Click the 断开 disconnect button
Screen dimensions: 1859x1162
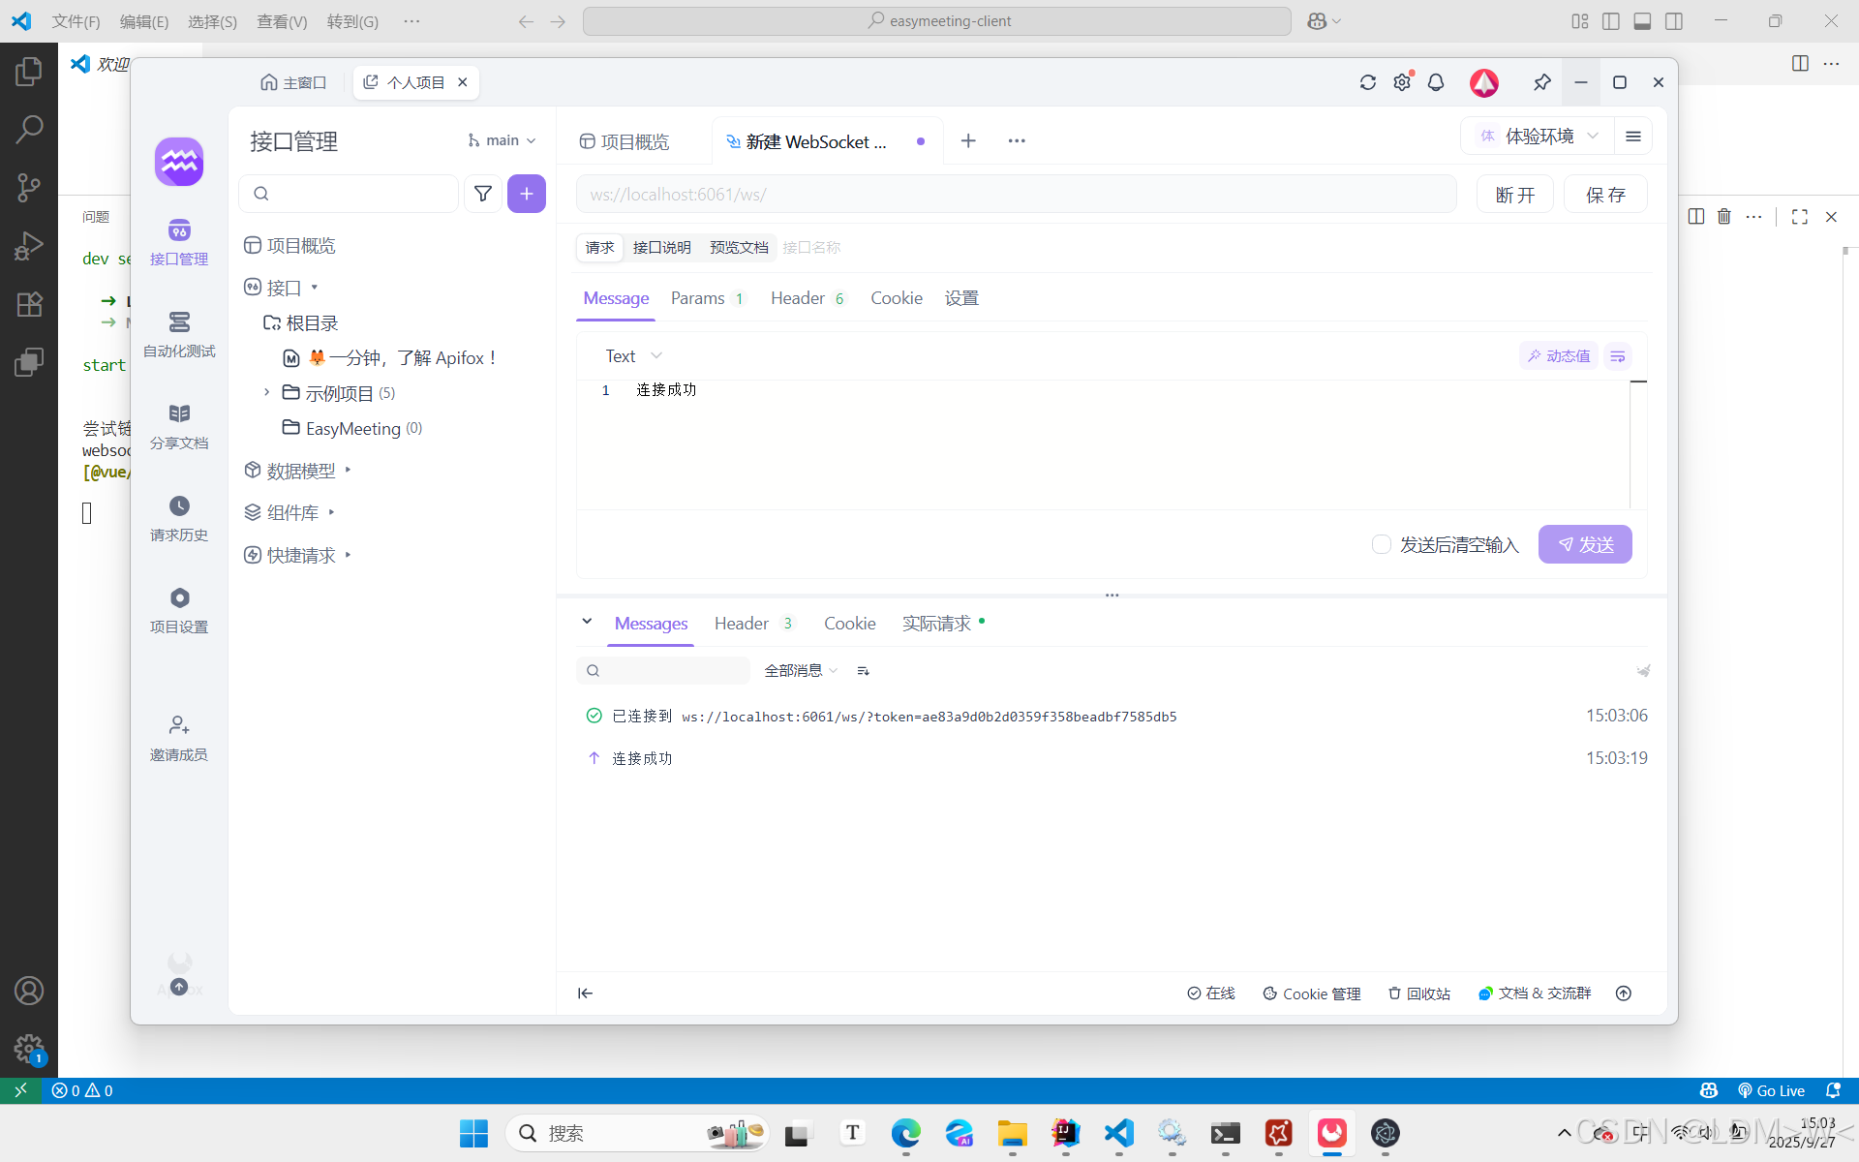point(1515,195)
